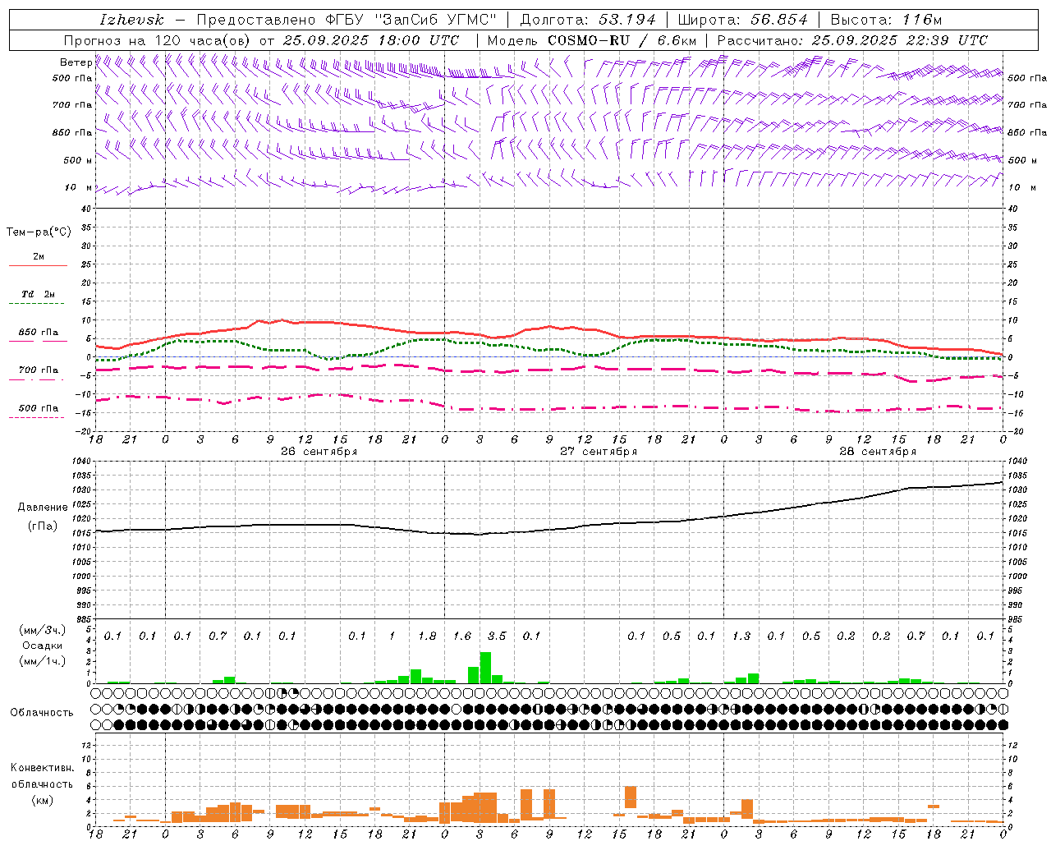Click the model name COSMO-RU / 6.6км
The width and height of the screenshot is (1051, 841).
tap(622, 40)
